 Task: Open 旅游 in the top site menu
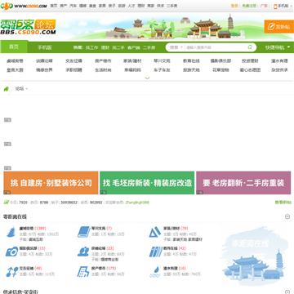122,6
